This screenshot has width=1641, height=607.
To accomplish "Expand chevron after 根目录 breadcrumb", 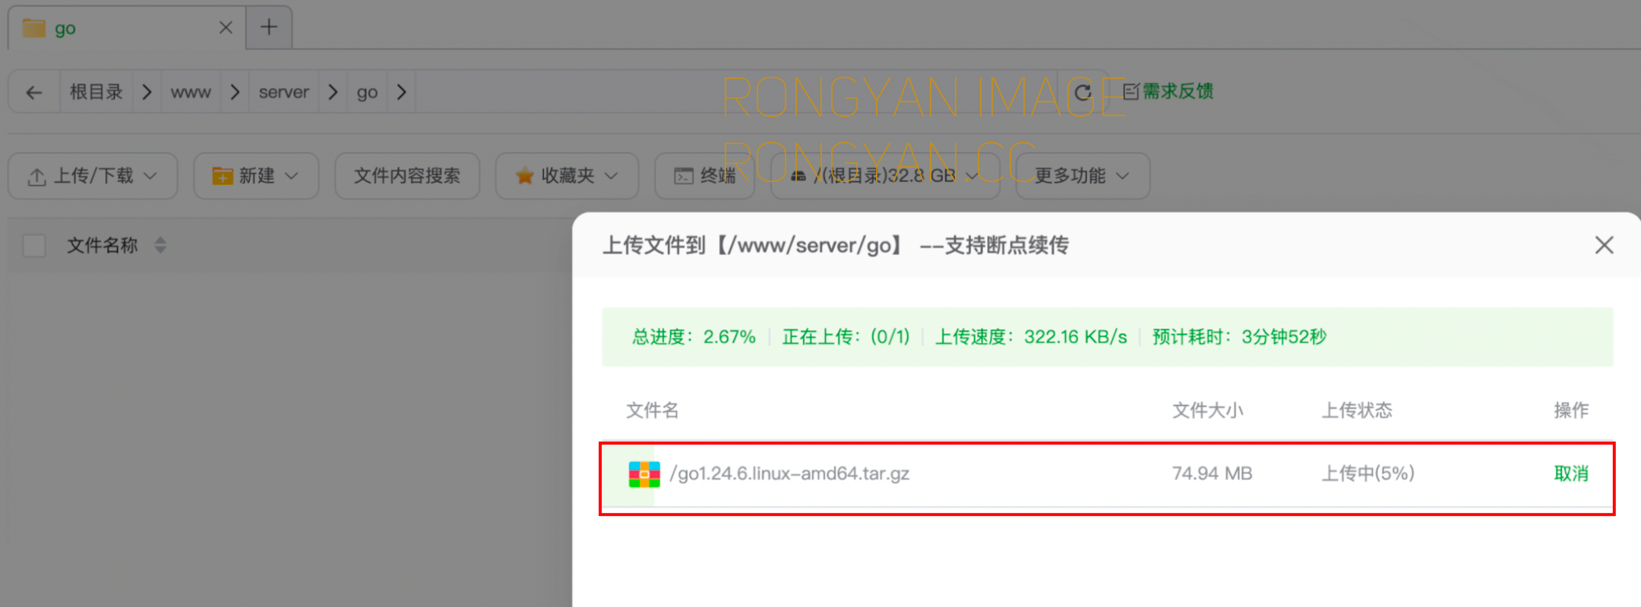I will pos(147,93).
